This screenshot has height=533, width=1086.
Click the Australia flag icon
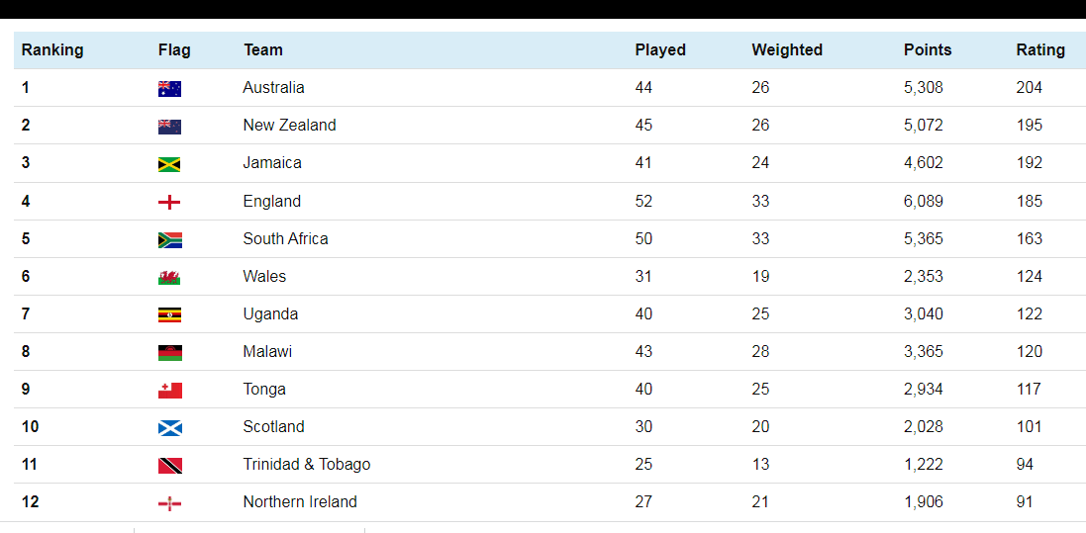tap(169, 89)
